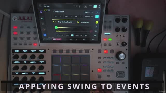Toggle the red lit button above the numeric keypad
166x93 pixels.
(x=106, y=52)
